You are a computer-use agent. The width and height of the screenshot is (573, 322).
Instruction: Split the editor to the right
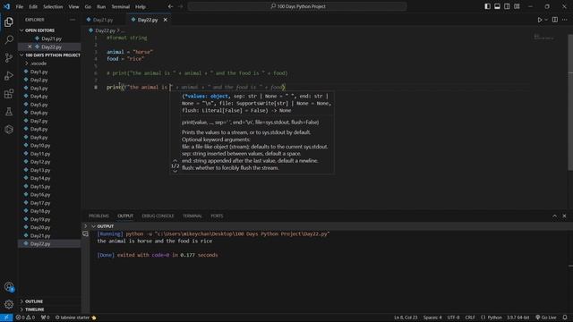point(555,20)
